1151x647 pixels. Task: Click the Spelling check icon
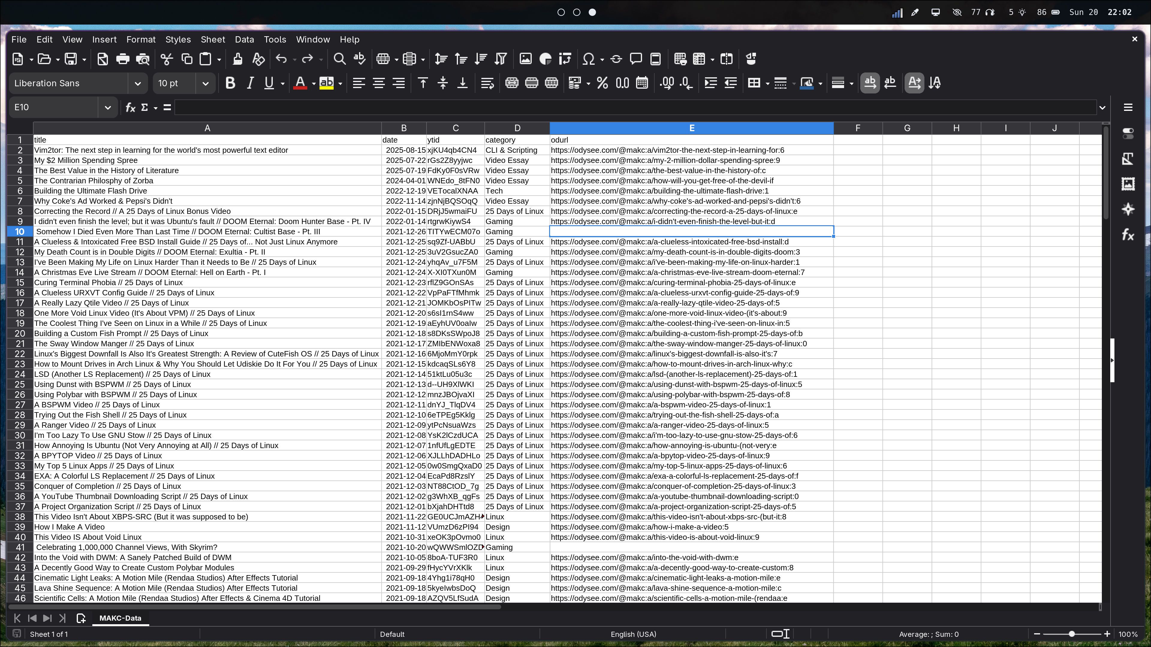coord(359,59)
